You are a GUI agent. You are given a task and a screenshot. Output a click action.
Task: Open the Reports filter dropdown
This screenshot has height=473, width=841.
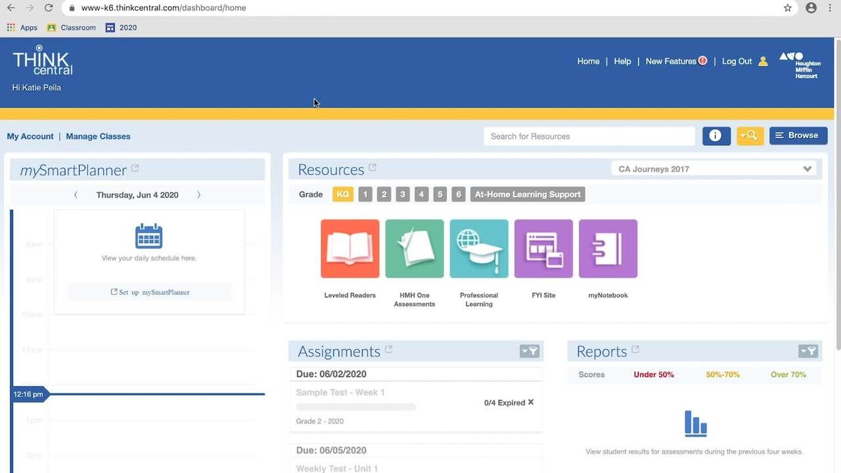tap(808, 351)
